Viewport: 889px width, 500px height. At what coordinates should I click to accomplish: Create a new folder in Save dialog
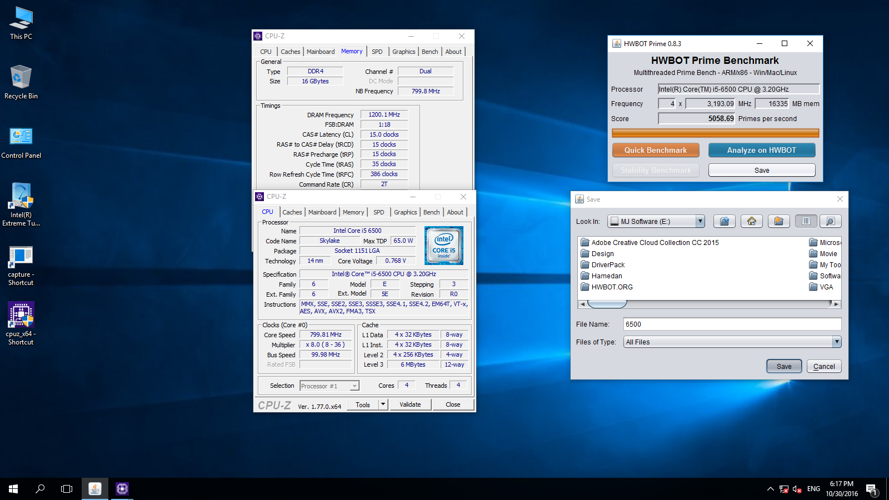[x=779, y=221]
